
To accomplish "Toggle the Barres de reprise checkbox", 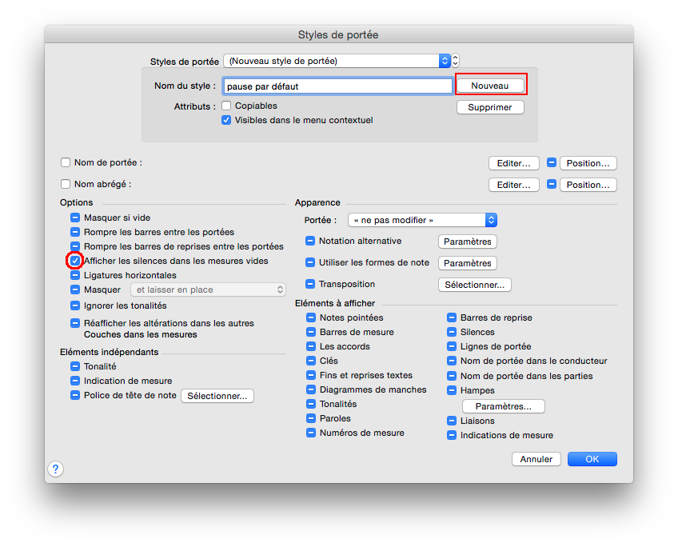I will pos(452,317).
